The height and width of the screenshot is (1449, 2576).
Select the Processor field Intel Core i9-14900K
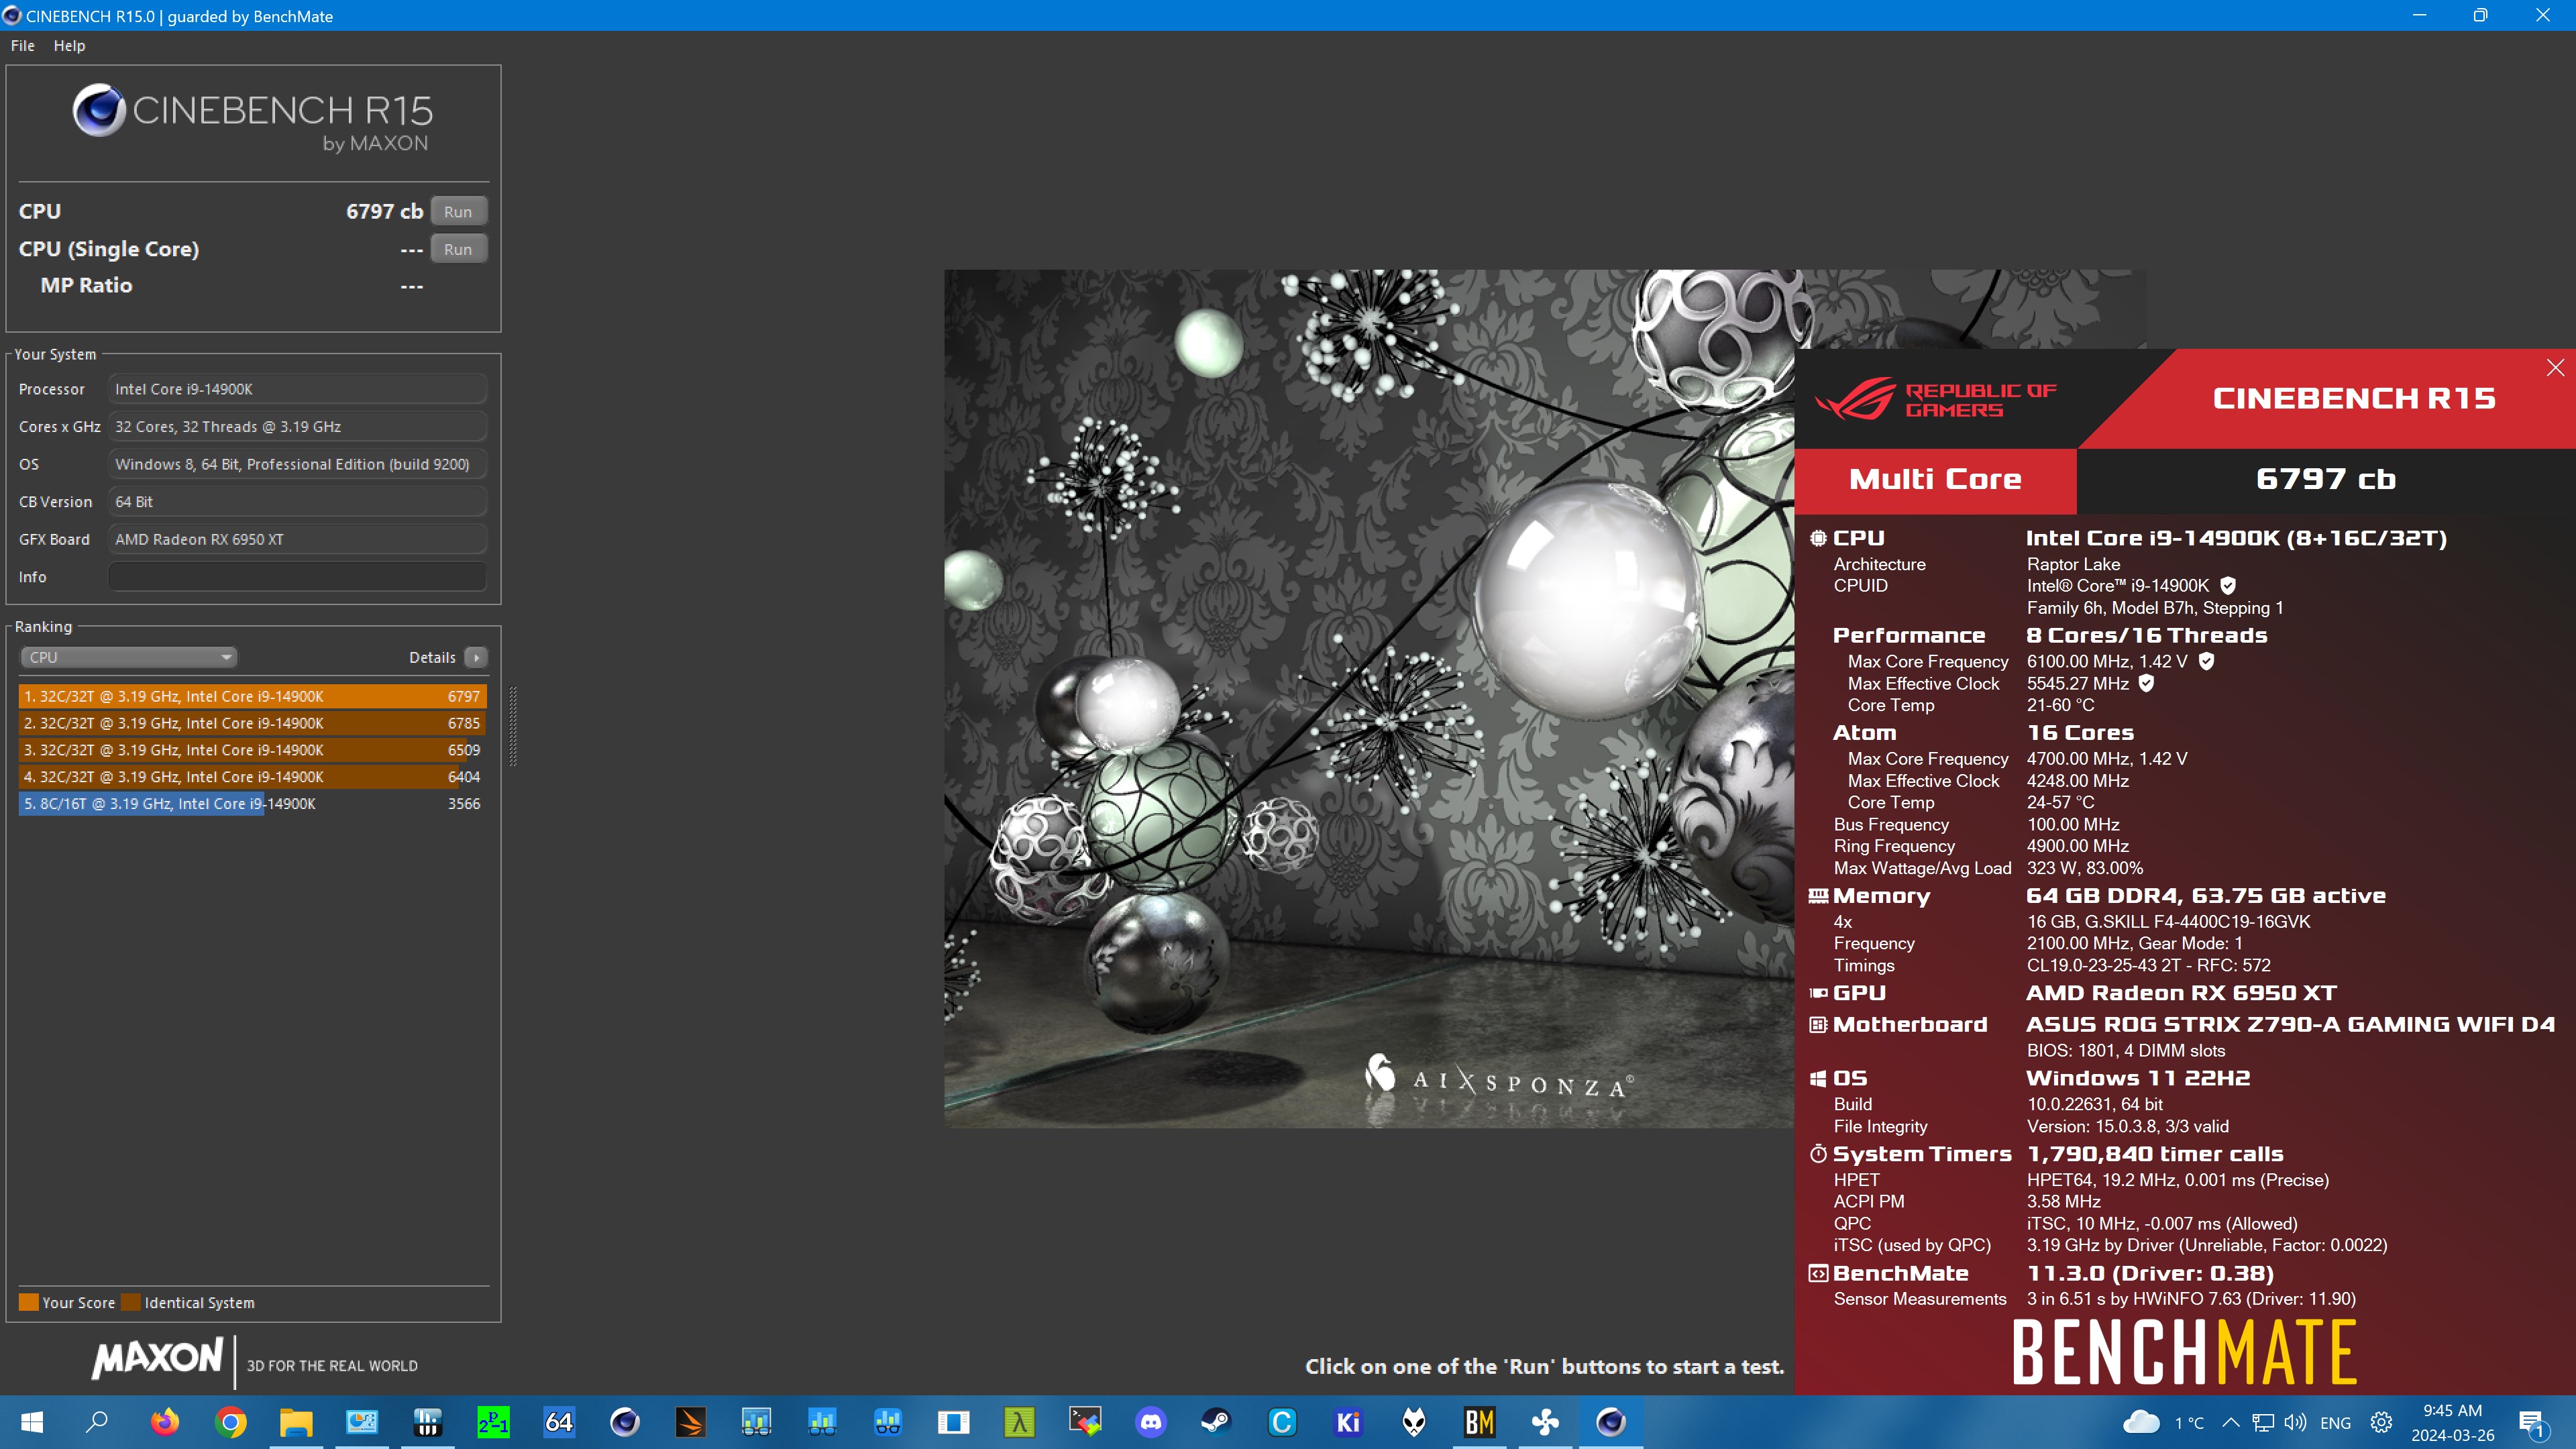tap(297, 389)
